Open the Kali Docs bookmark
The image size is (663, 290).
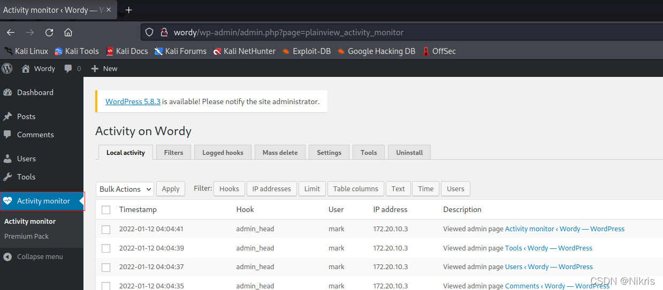click(x=127, y=51)
